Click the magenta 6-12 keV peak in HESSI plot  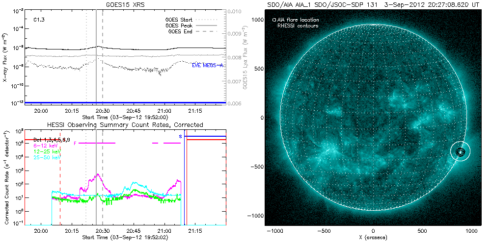tap(98, 174)
